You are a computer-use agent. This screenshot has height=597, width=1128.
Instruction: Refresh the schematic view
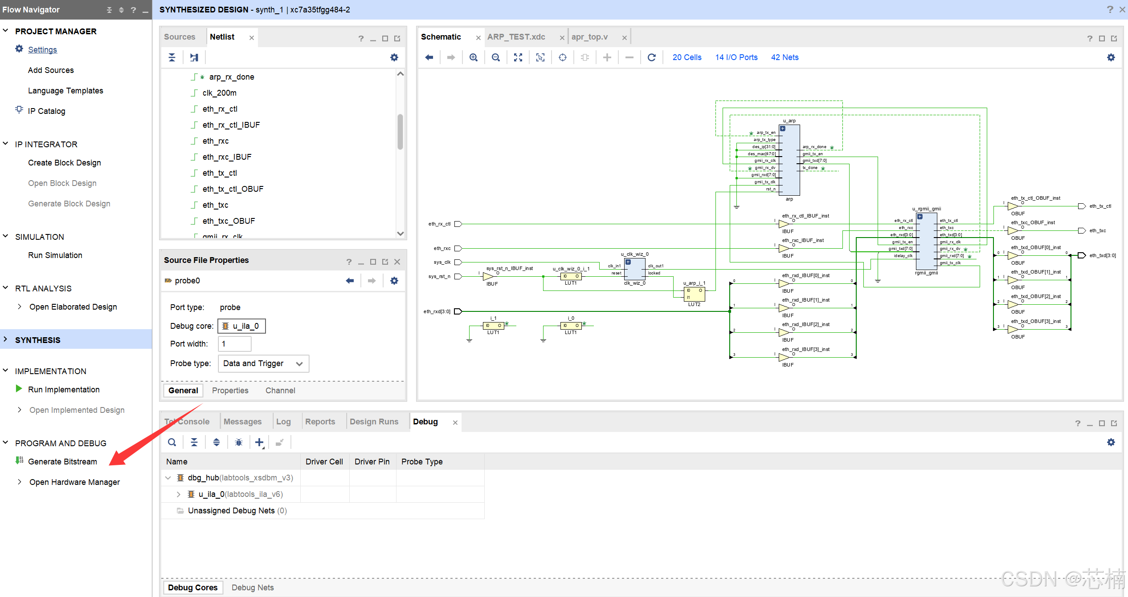point(652,57)
